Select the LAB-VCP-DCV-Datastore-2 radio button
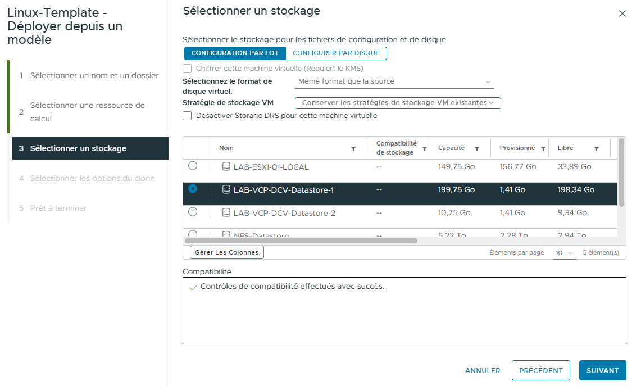 tap(193, 212)
